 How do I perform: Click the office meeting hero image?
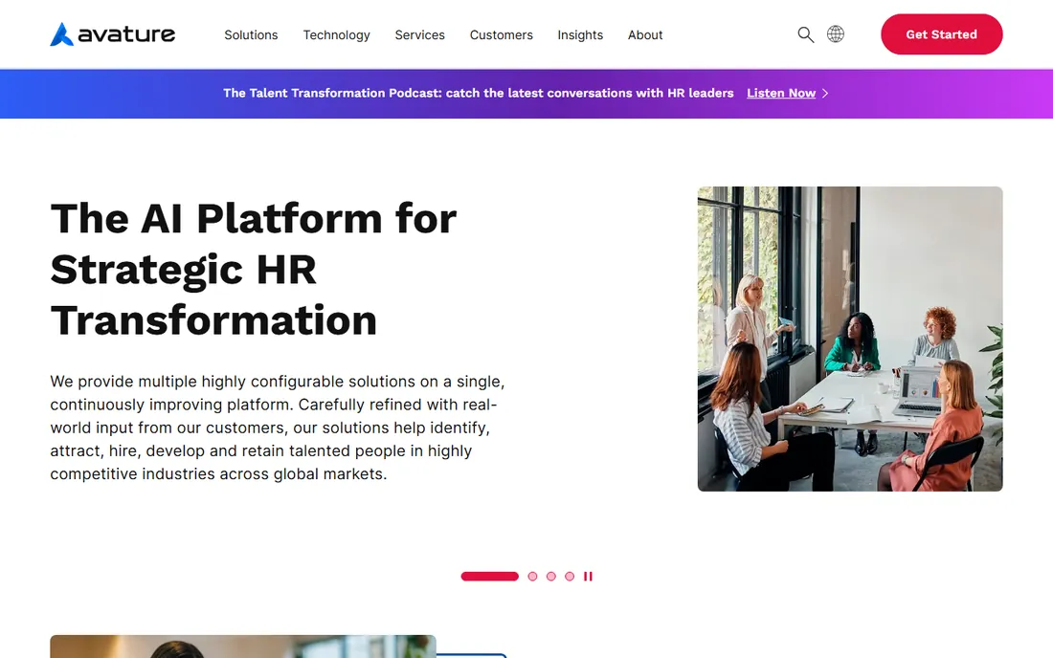pos(850,339)
